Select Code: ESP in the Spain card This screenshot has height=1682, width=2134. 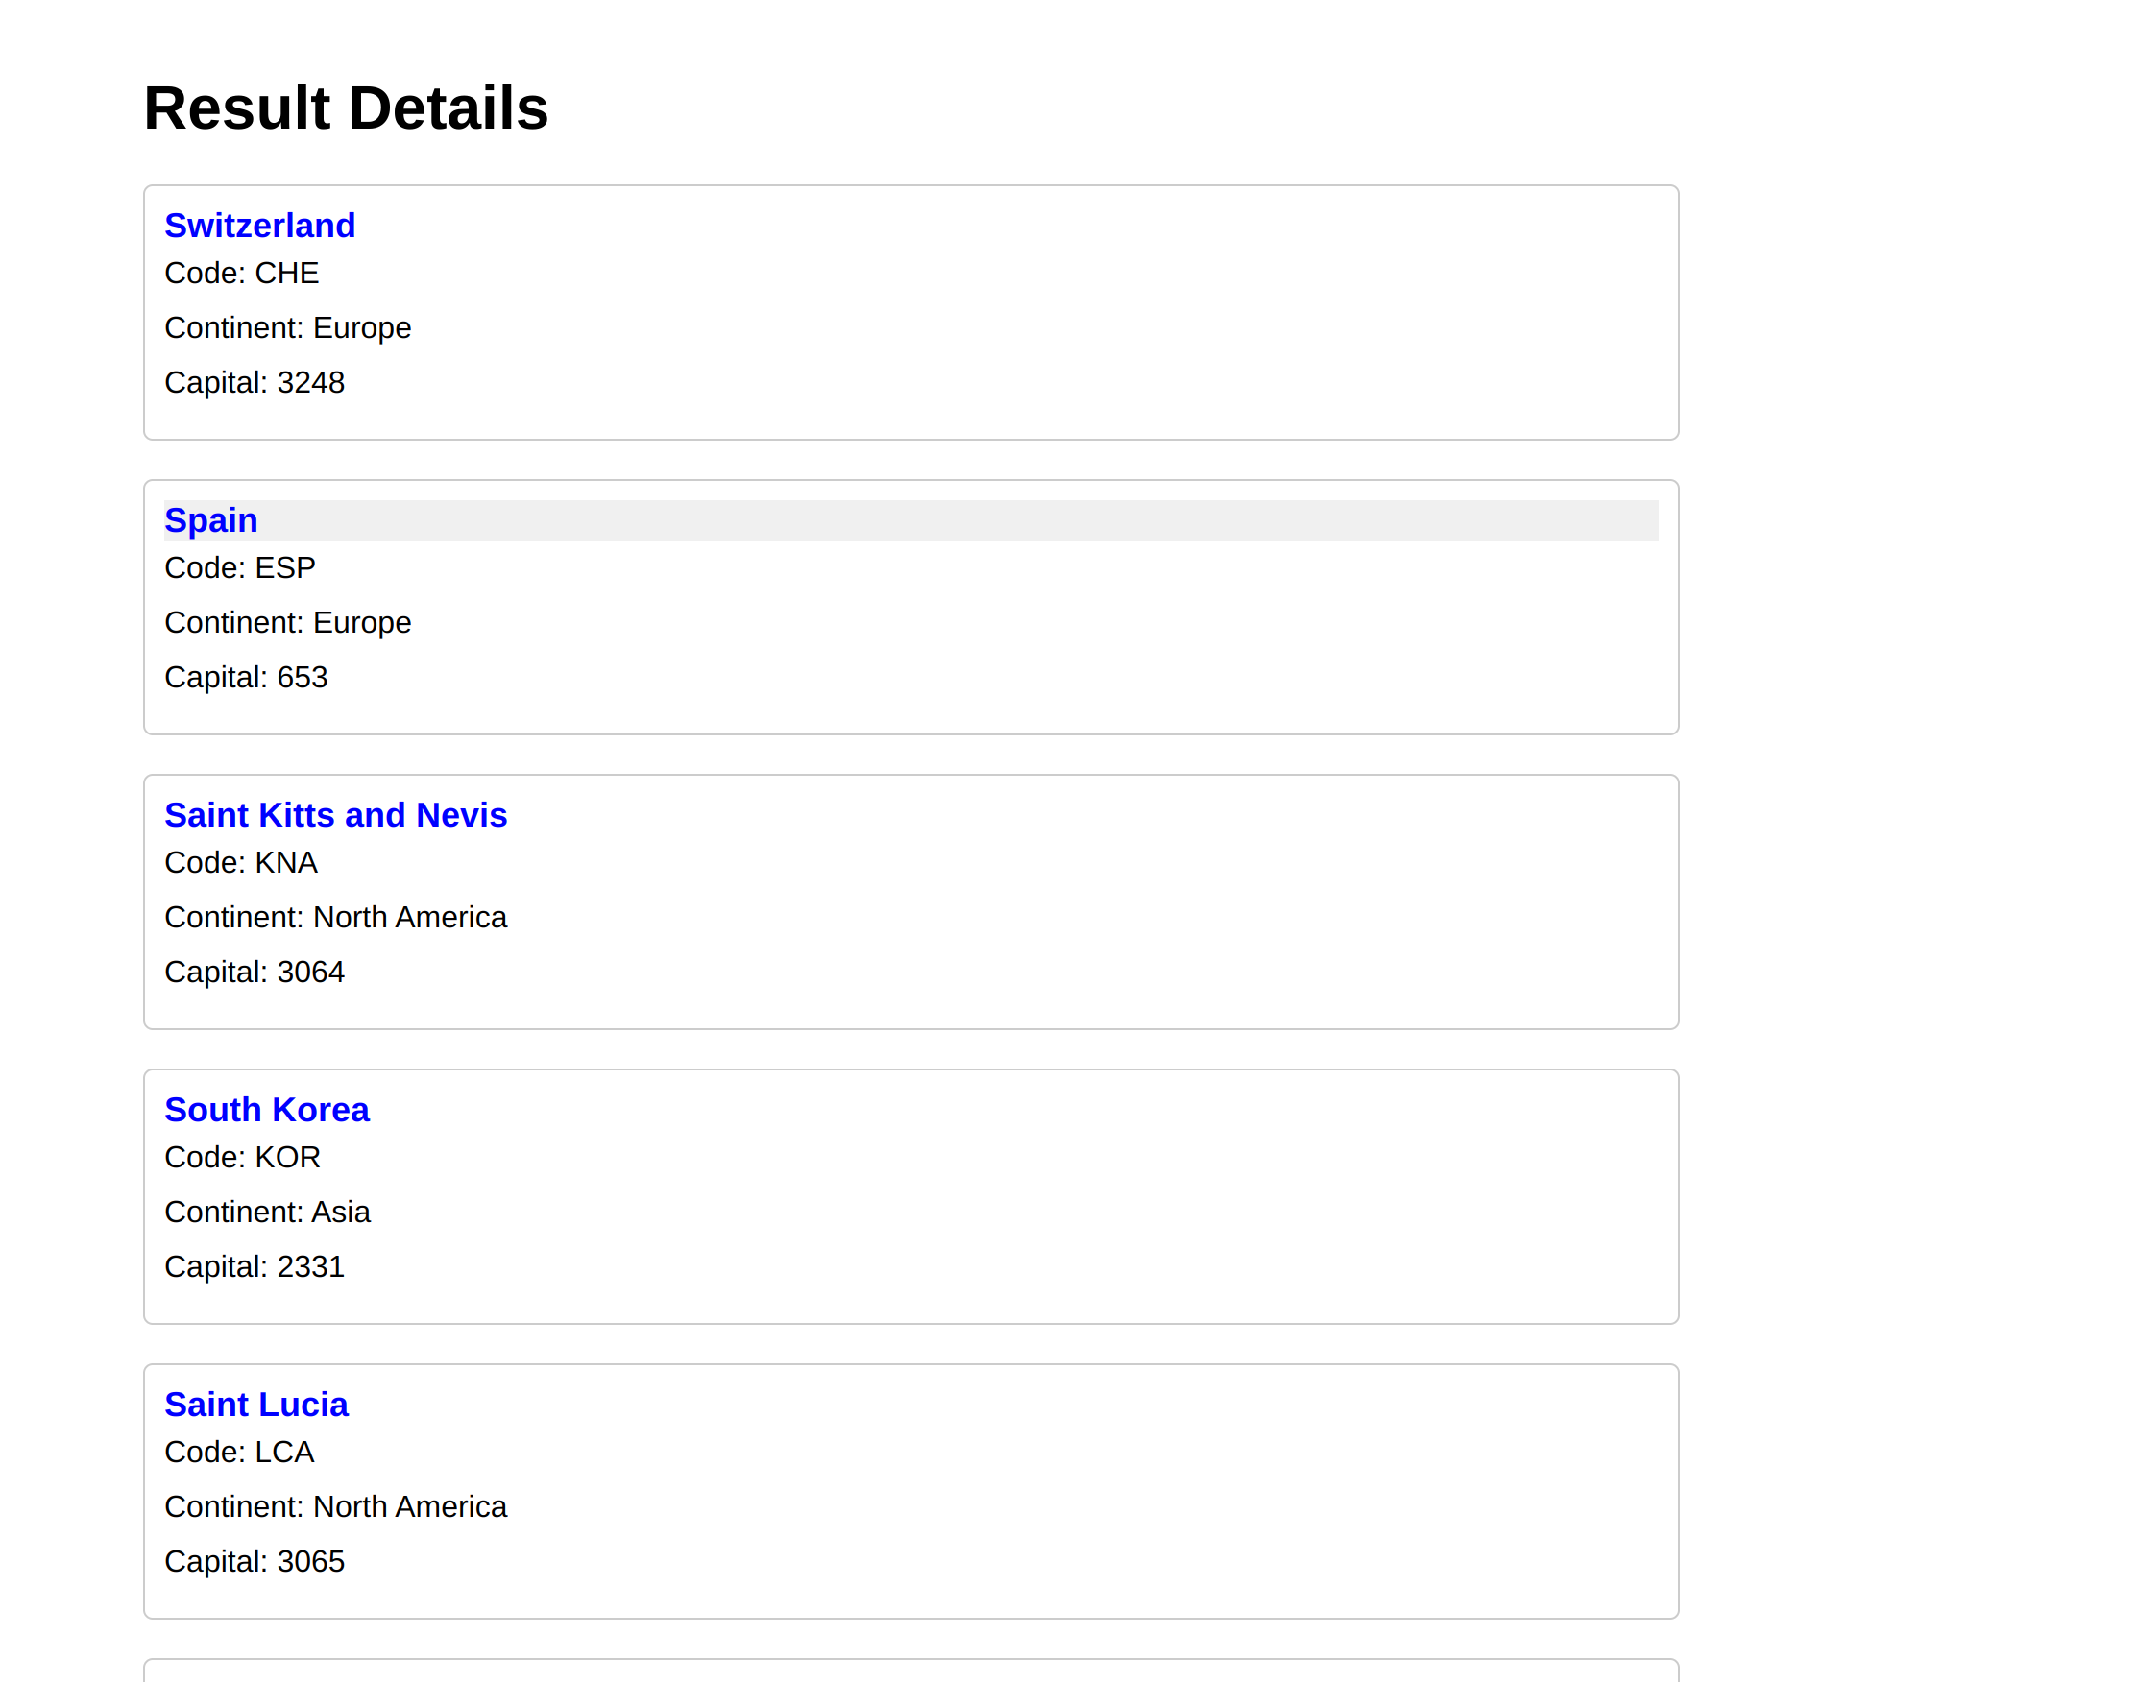point(239,567)
